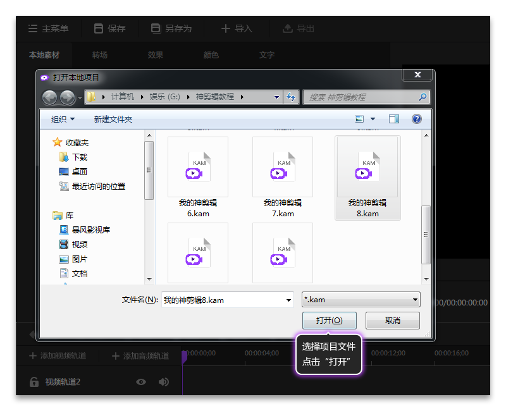Switch to the 文字 text tab

coord(267,55)
